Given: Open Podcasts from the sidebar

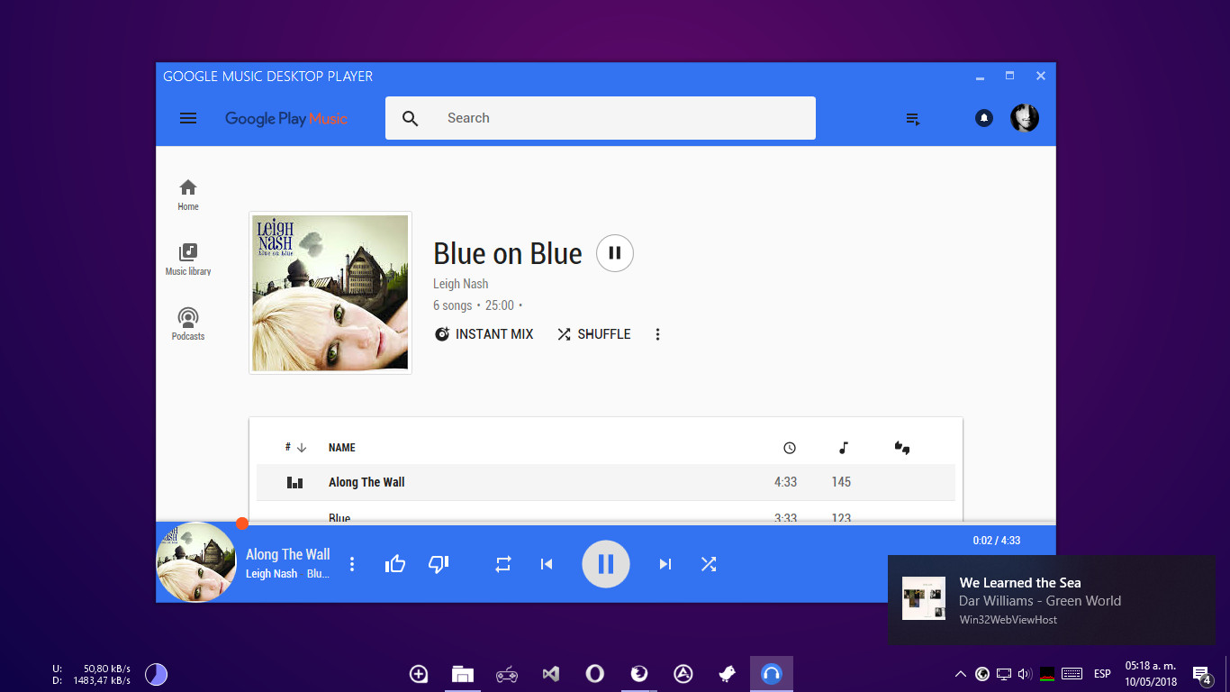Looking at the screenshot, I should pos(188,324).
